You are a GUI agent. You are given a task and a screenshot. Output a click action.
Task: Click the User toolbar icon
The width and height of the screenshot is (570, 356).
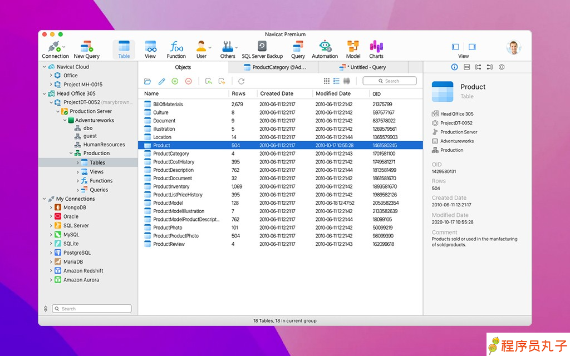[201, 47]
